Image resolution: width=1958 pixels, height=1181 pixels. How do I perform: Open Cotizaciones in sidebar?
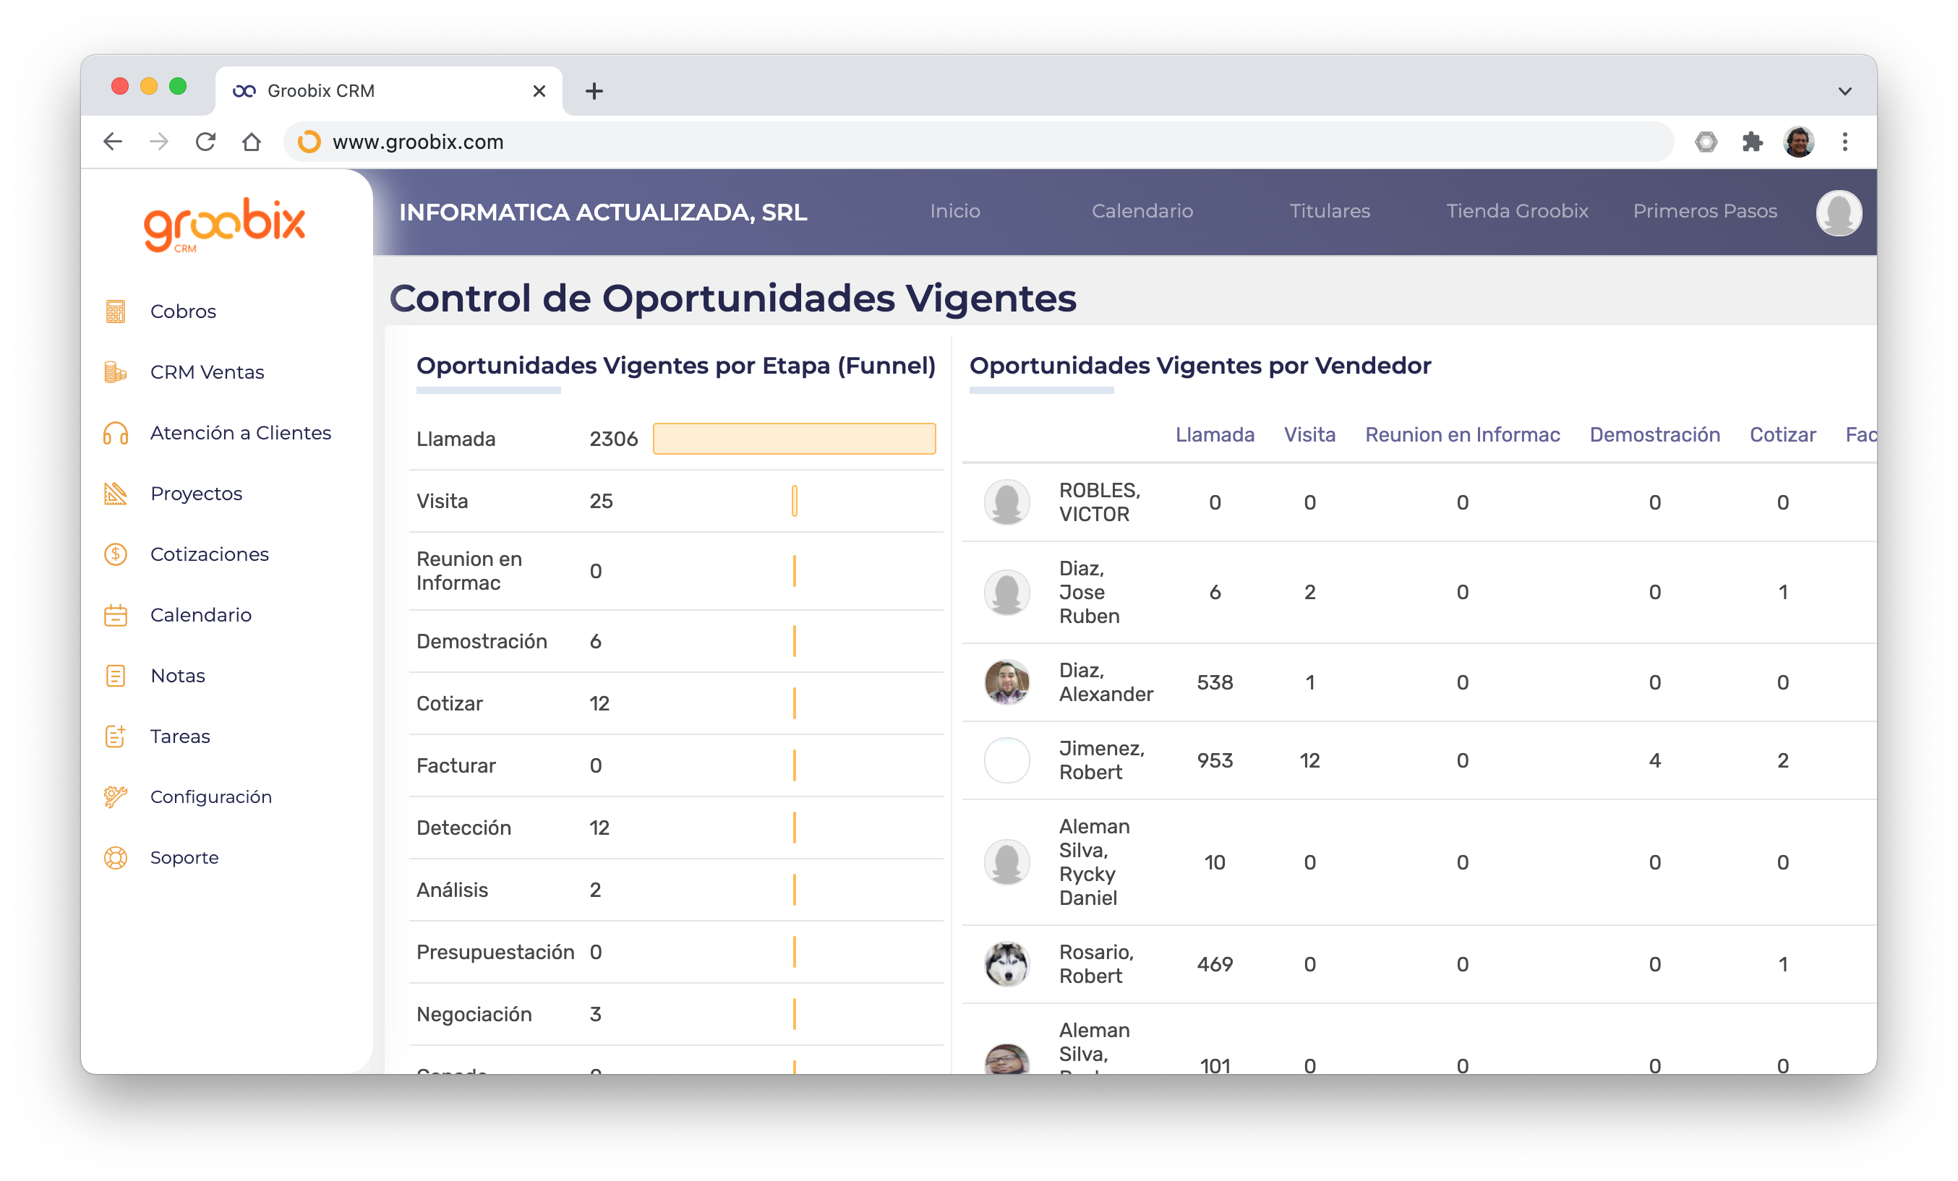coord(209,554)
